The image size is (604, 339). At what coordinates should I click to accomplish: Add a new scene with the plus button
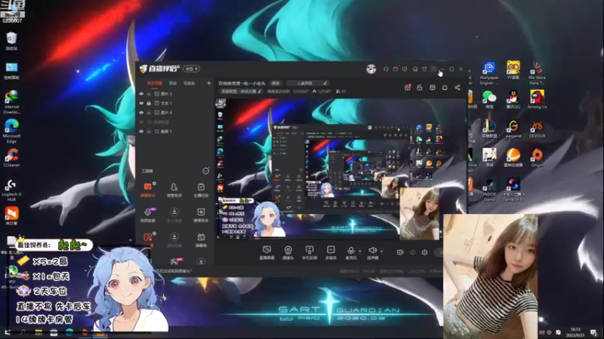[x=209, y=83]
